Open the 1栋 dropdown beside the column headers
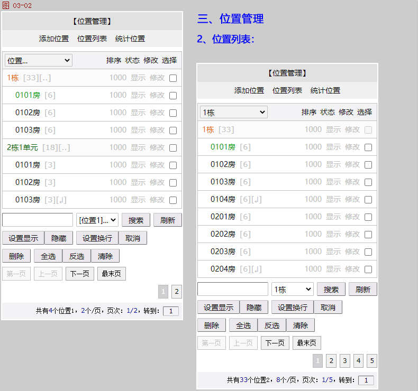418x391 pixels. [x=234, y=113]
